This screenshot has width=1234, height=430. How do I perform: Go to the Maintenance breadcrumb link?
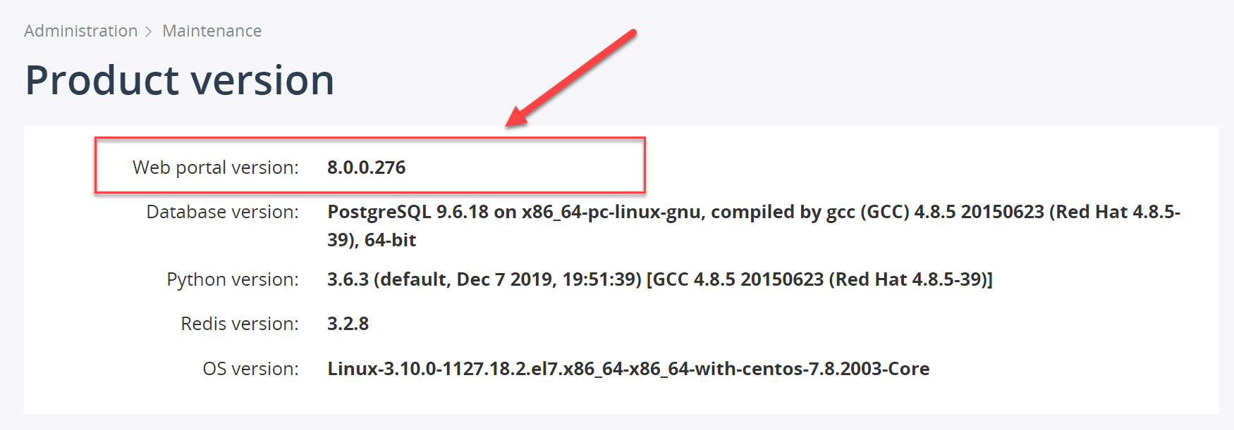coord(212,31)
